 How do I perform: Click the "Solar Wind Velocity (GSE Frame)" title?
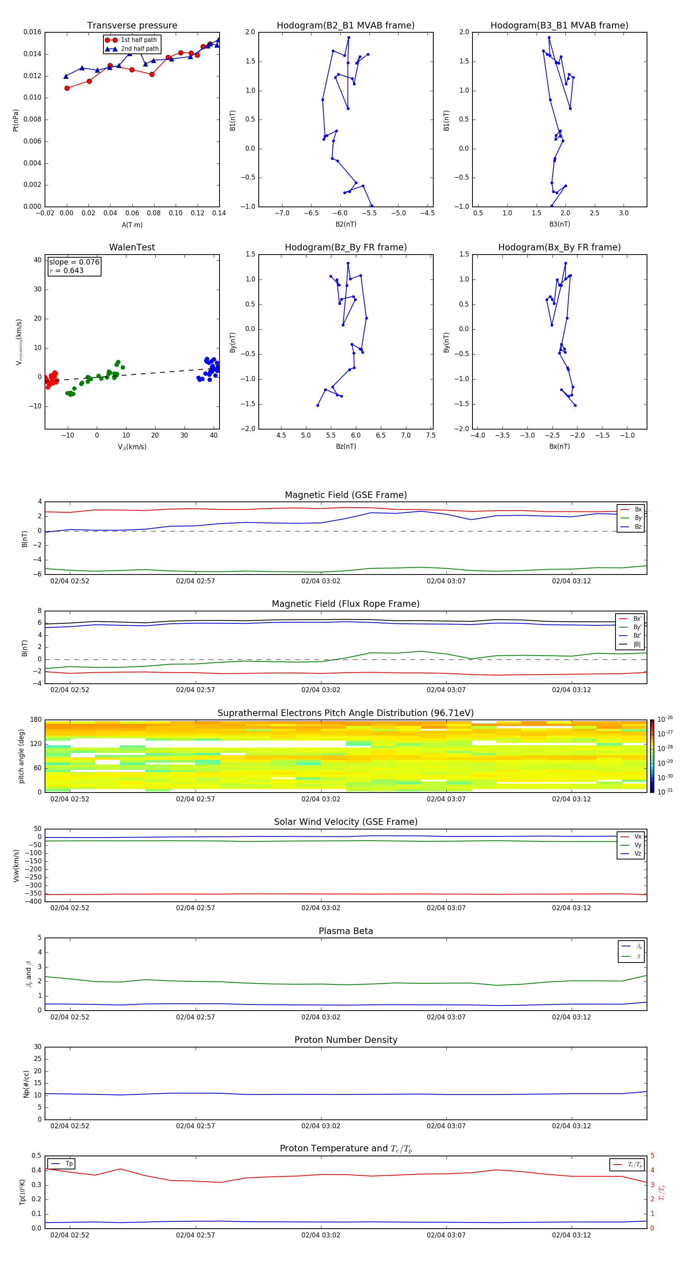click(346, 822)
